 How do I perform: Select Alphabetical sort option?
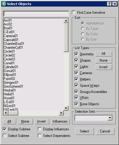pyautogui.click(x=83, y=23)
